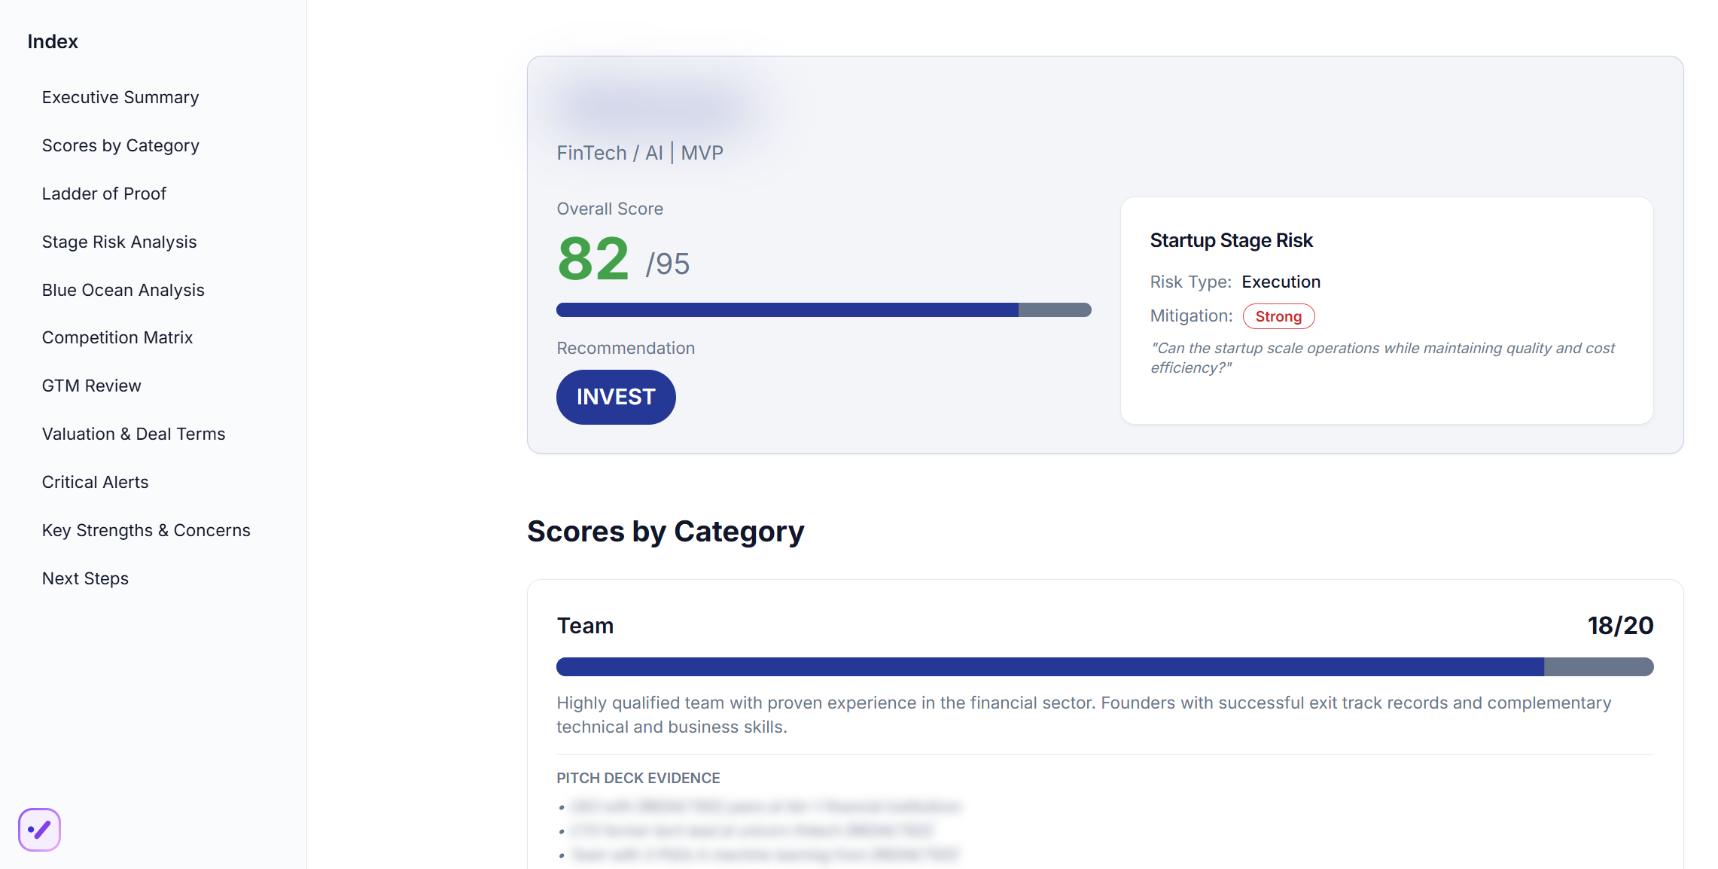This screenshot has height=869, width=1718.
Task: Click the 18/20 Team score
Action: 1619,625
